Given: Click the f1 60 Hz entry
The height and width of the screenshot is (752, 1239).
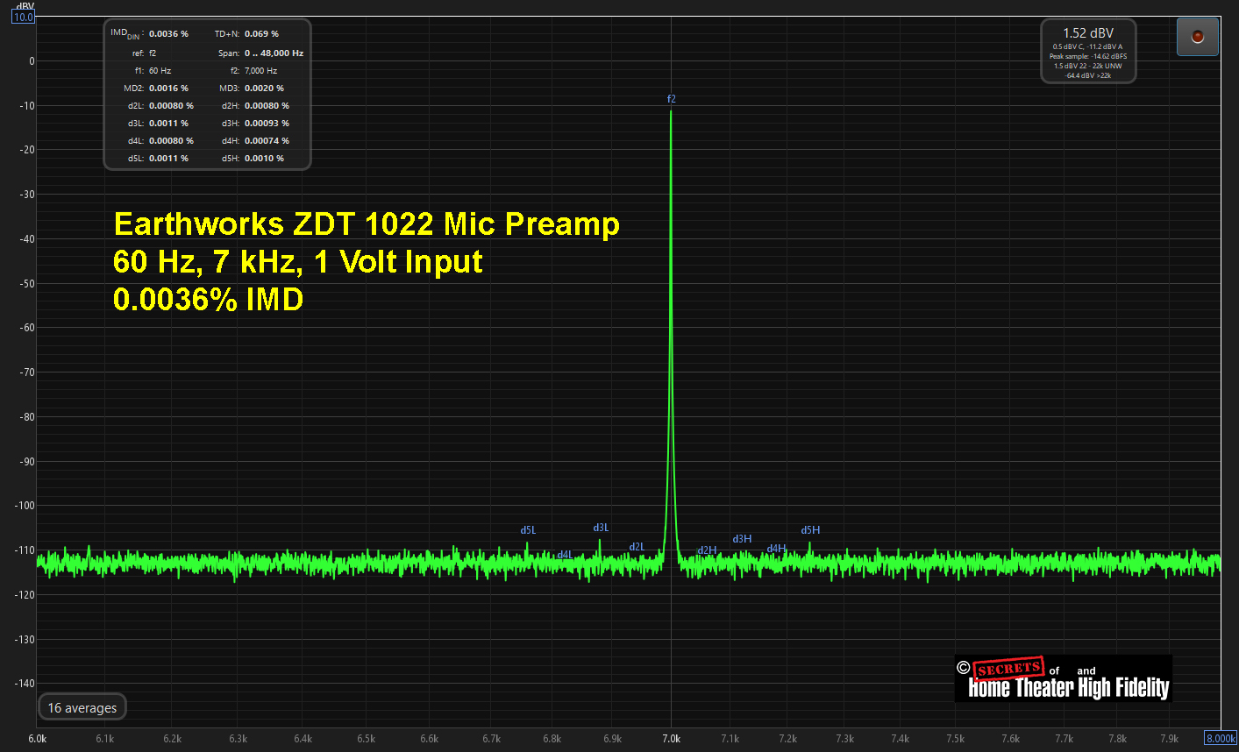Looking at the screenshot, I should 153,70.
